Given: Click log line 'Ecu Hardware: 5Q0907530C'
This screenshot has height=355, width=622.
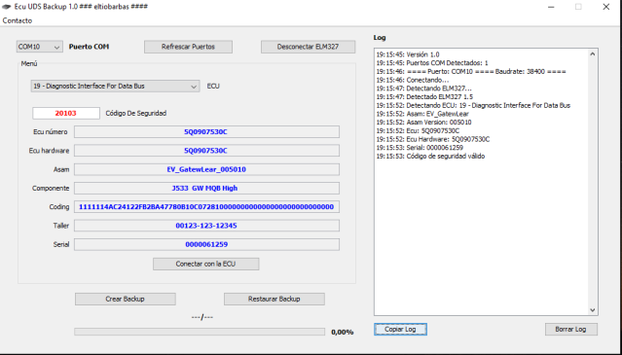Looking at the screenshot, I should click(x=433, y=139).
